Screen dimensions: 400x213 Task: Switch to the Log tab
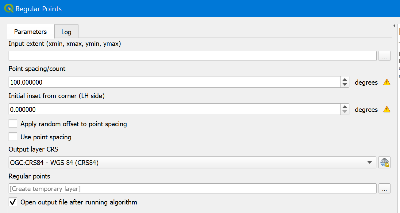(66, 32)
